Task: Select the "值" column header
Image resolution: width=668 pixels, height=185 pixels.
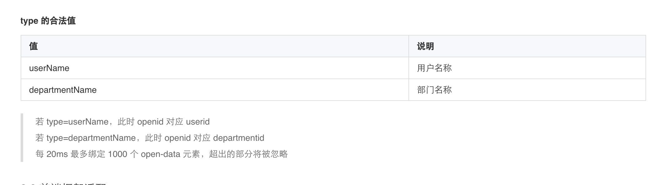Action: [x=215, y=46]
